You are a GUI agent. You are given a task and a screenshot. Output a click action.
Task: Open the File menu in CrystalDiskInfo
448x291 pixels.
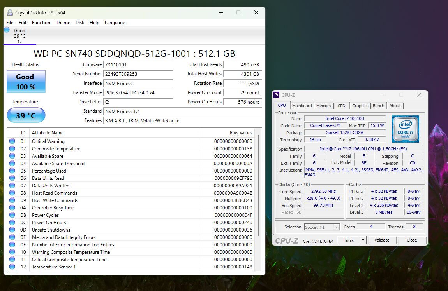click(10, 23)
